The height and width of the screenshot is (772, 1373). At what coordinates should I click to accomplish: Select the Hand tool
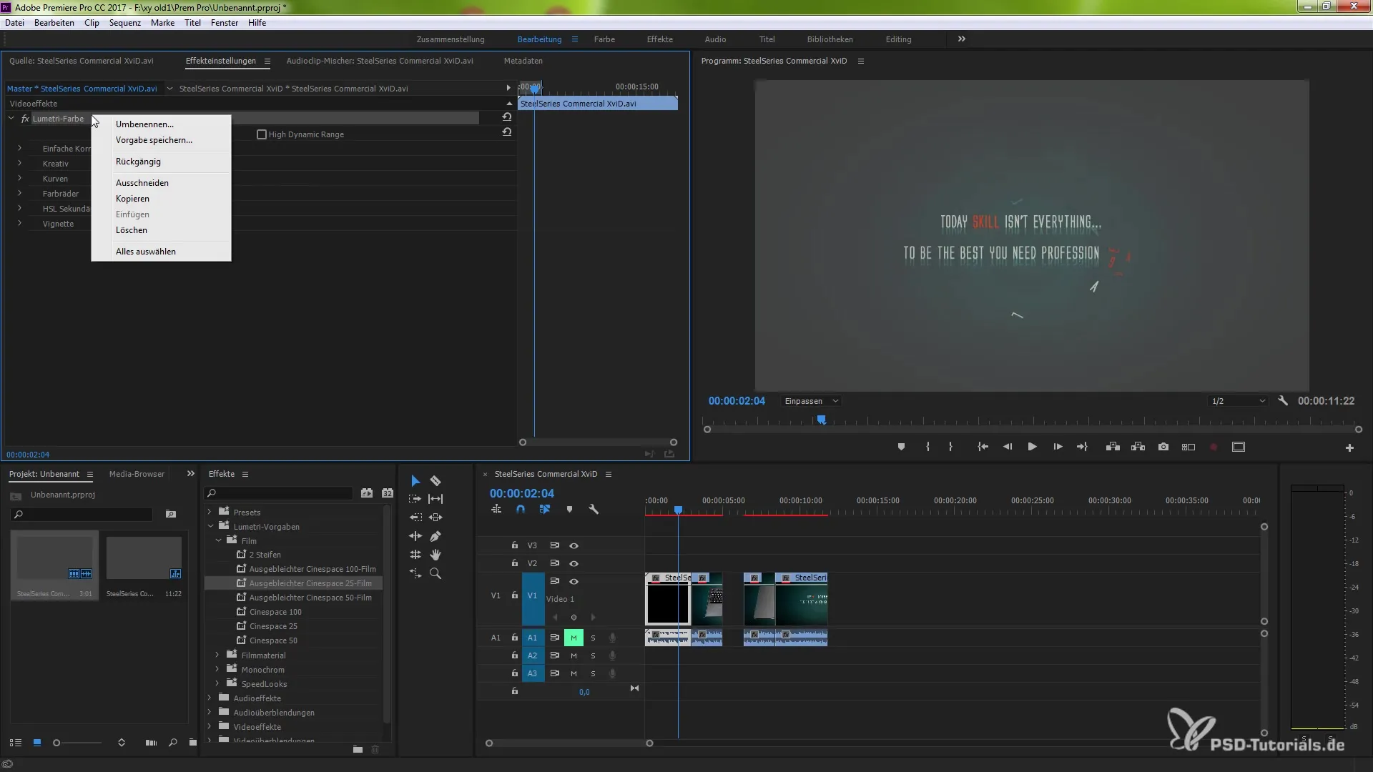pos(435,555)
